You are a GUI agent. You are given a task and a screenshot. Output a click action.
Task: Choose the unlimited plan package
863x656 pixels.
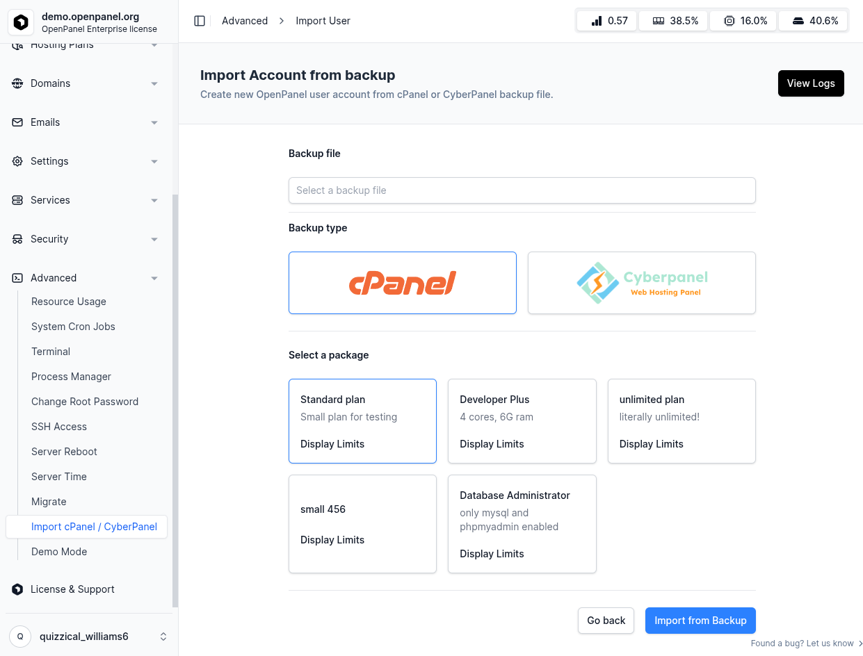[681, 421]
